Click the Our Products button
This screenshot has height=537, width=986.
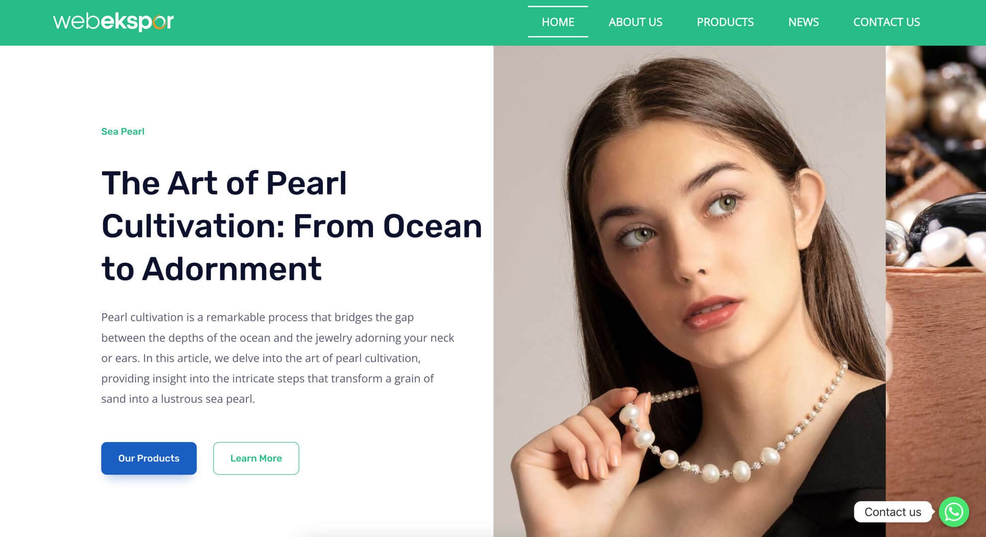(x=149, y=458)
